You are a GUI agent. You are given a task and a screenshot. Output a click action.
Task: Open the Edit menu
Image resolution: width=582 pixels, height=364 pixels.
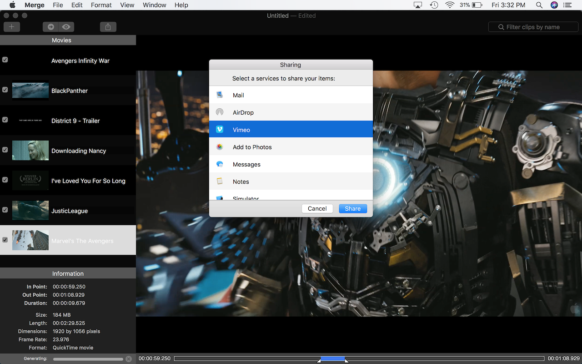77,5
